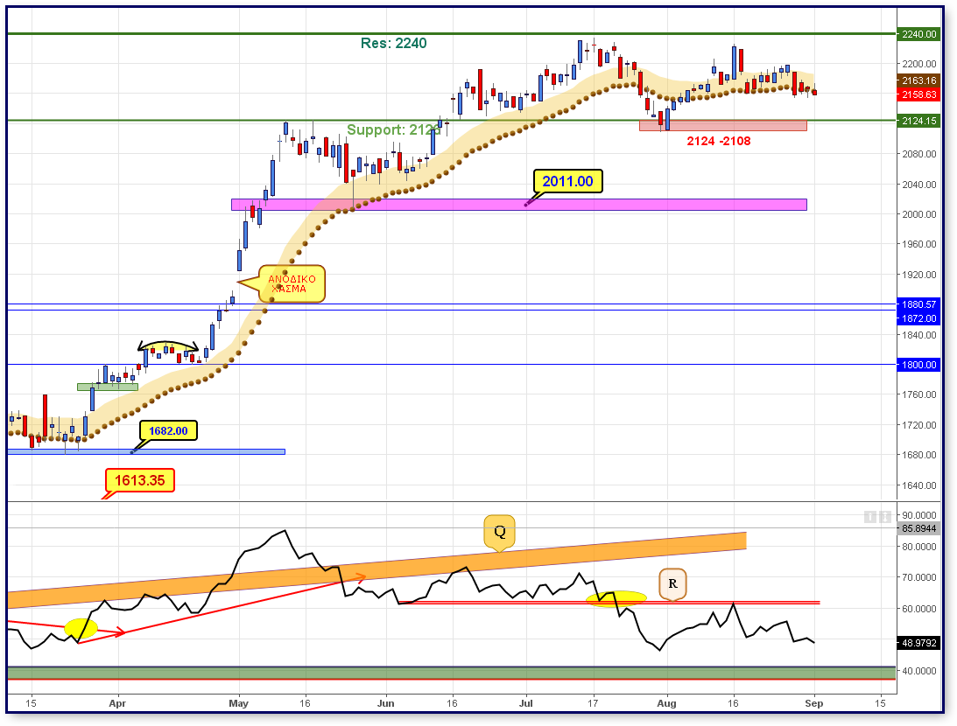
Task: Click the 1613.35 red-bordered price callout
Action: (x=140, y=480)
